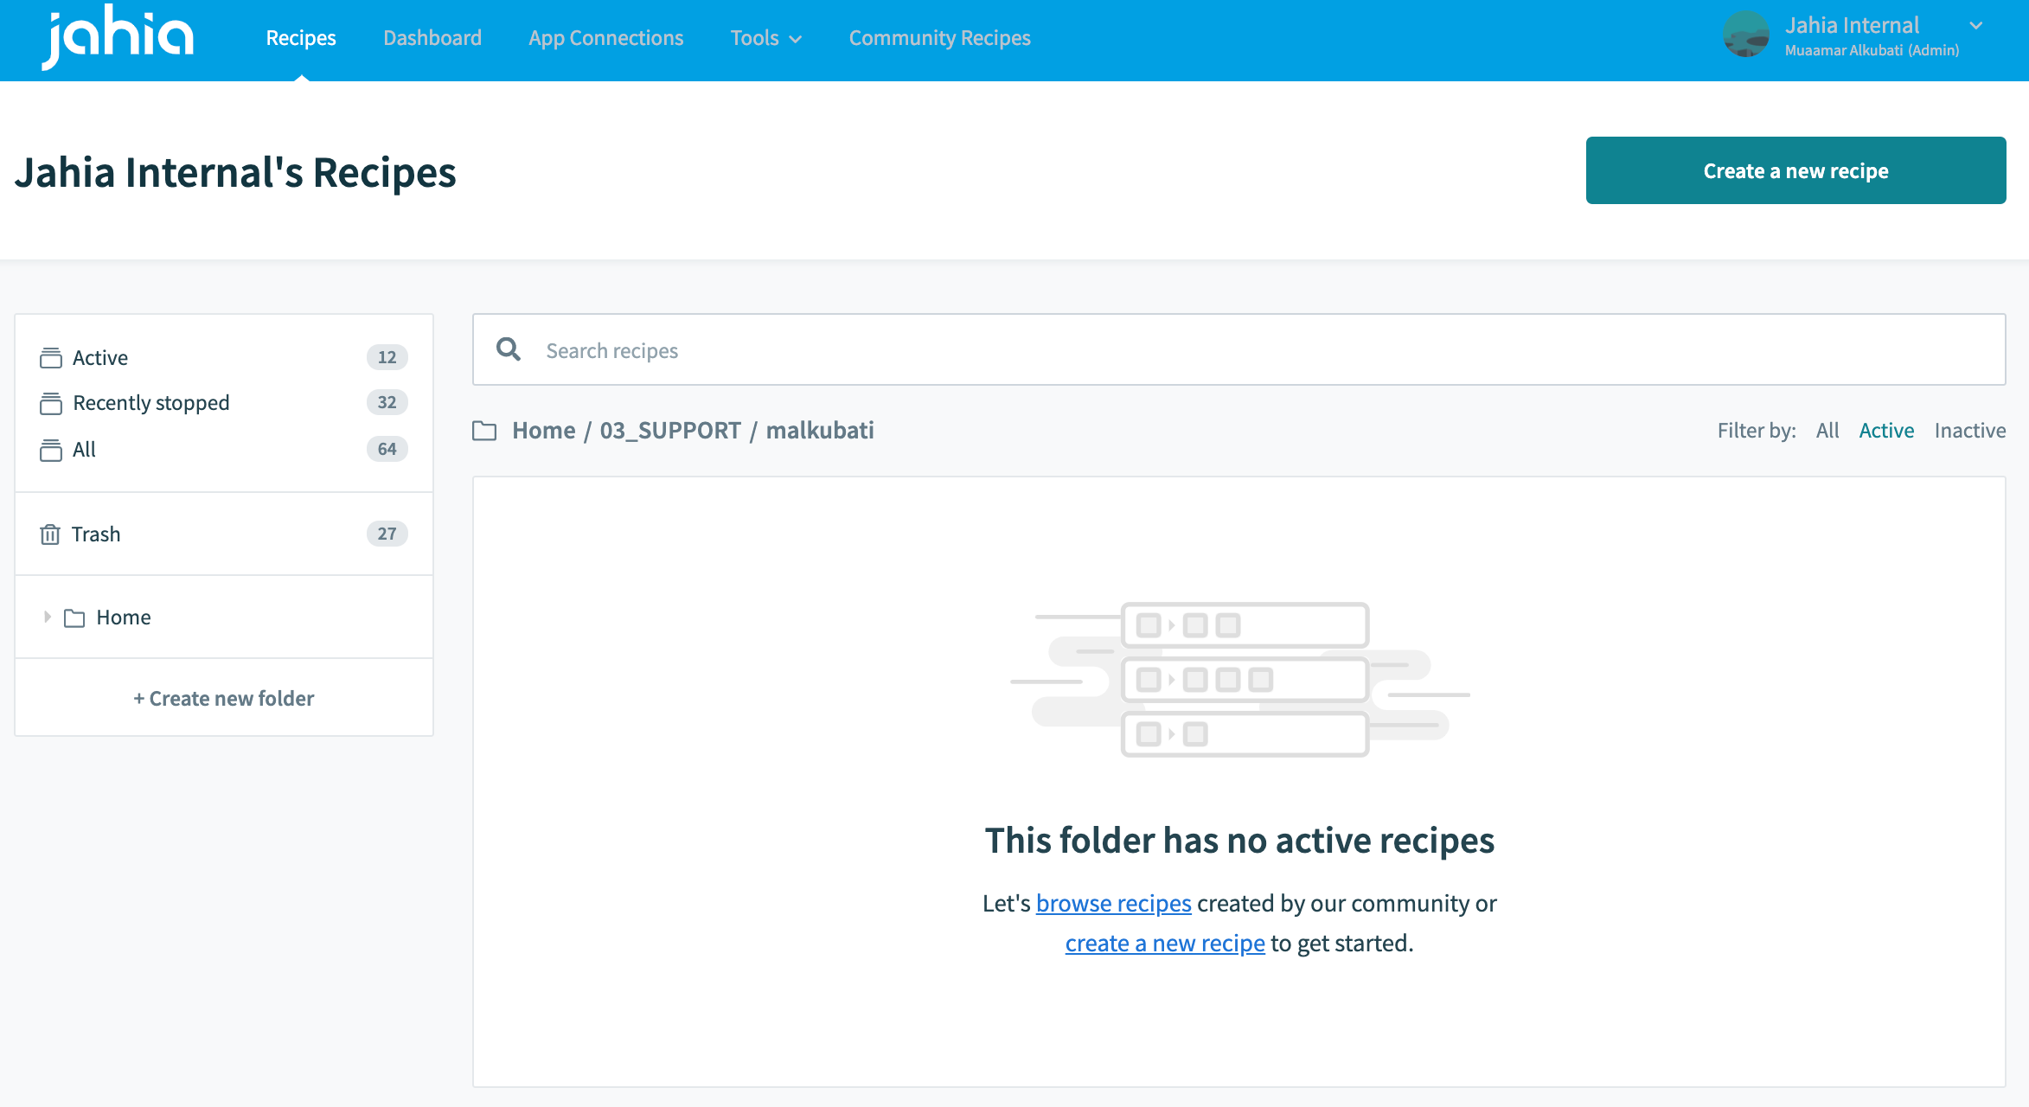Filter recipes by Active

[1887, 430]
